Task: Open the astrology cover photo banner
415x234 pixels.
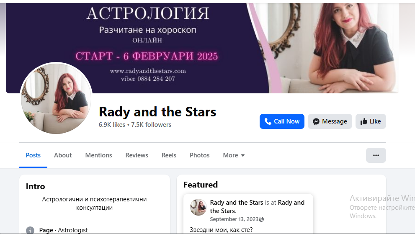Action: 202,48
